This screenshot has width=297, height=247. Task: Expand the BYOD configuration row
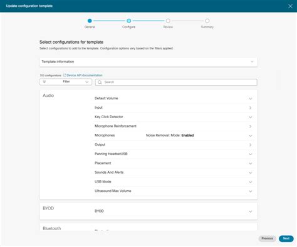[x=173, y=211]
